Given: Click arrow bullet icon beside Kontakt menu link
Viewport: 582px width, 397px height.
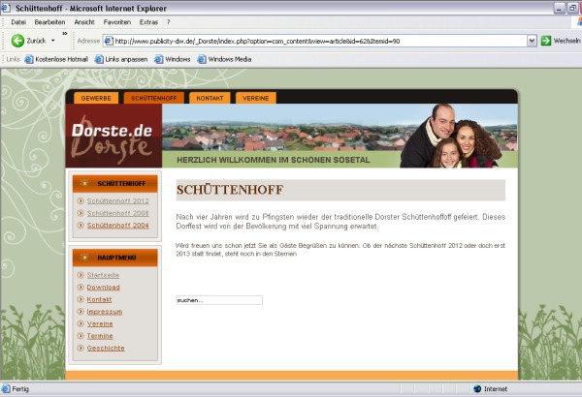Looking at the screenshot, I should [x=81, y=299].
